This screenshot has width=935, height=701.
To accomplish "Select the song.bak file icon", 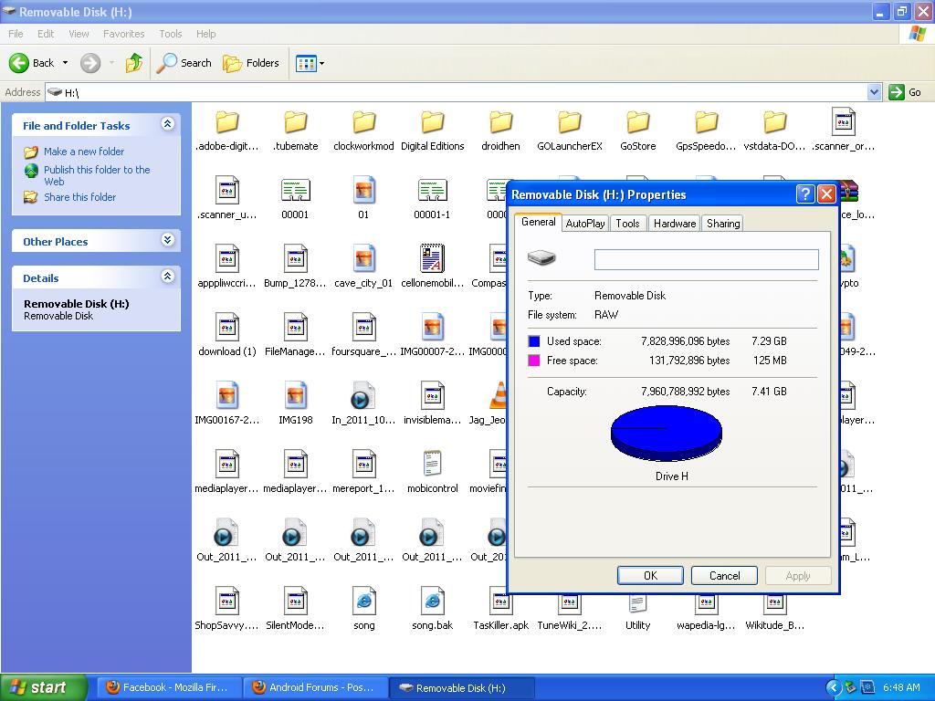I will tap(432, 602).
